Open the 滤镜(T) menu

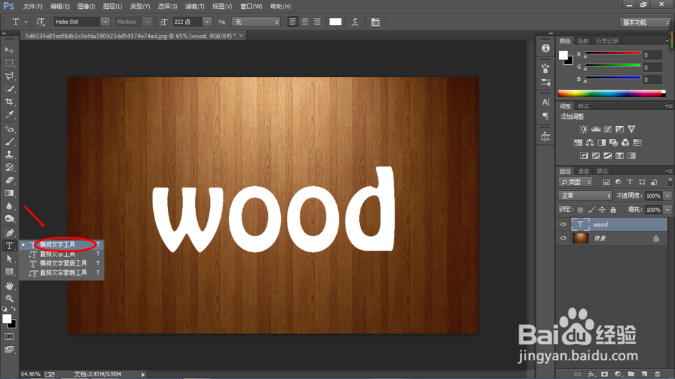pyautogui.click(x=194, y=7)
